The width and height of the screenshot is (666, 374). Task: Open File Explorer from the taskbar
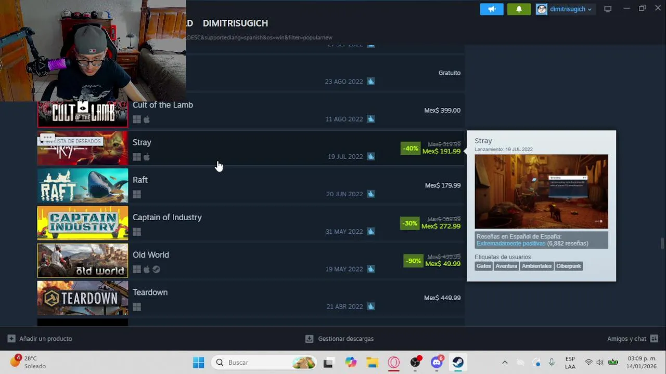click(372, 363)
